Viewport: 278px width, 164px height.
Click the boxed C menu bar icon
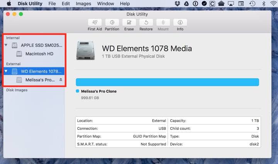point(212,3)
